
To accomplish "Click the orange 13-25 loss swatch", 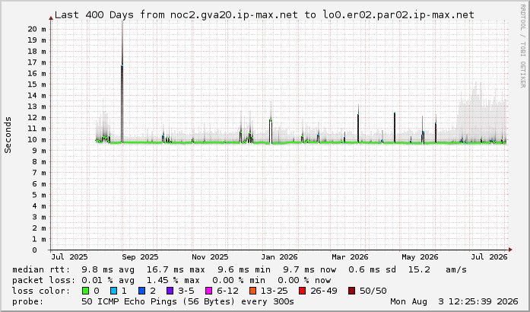I will 252,291.
